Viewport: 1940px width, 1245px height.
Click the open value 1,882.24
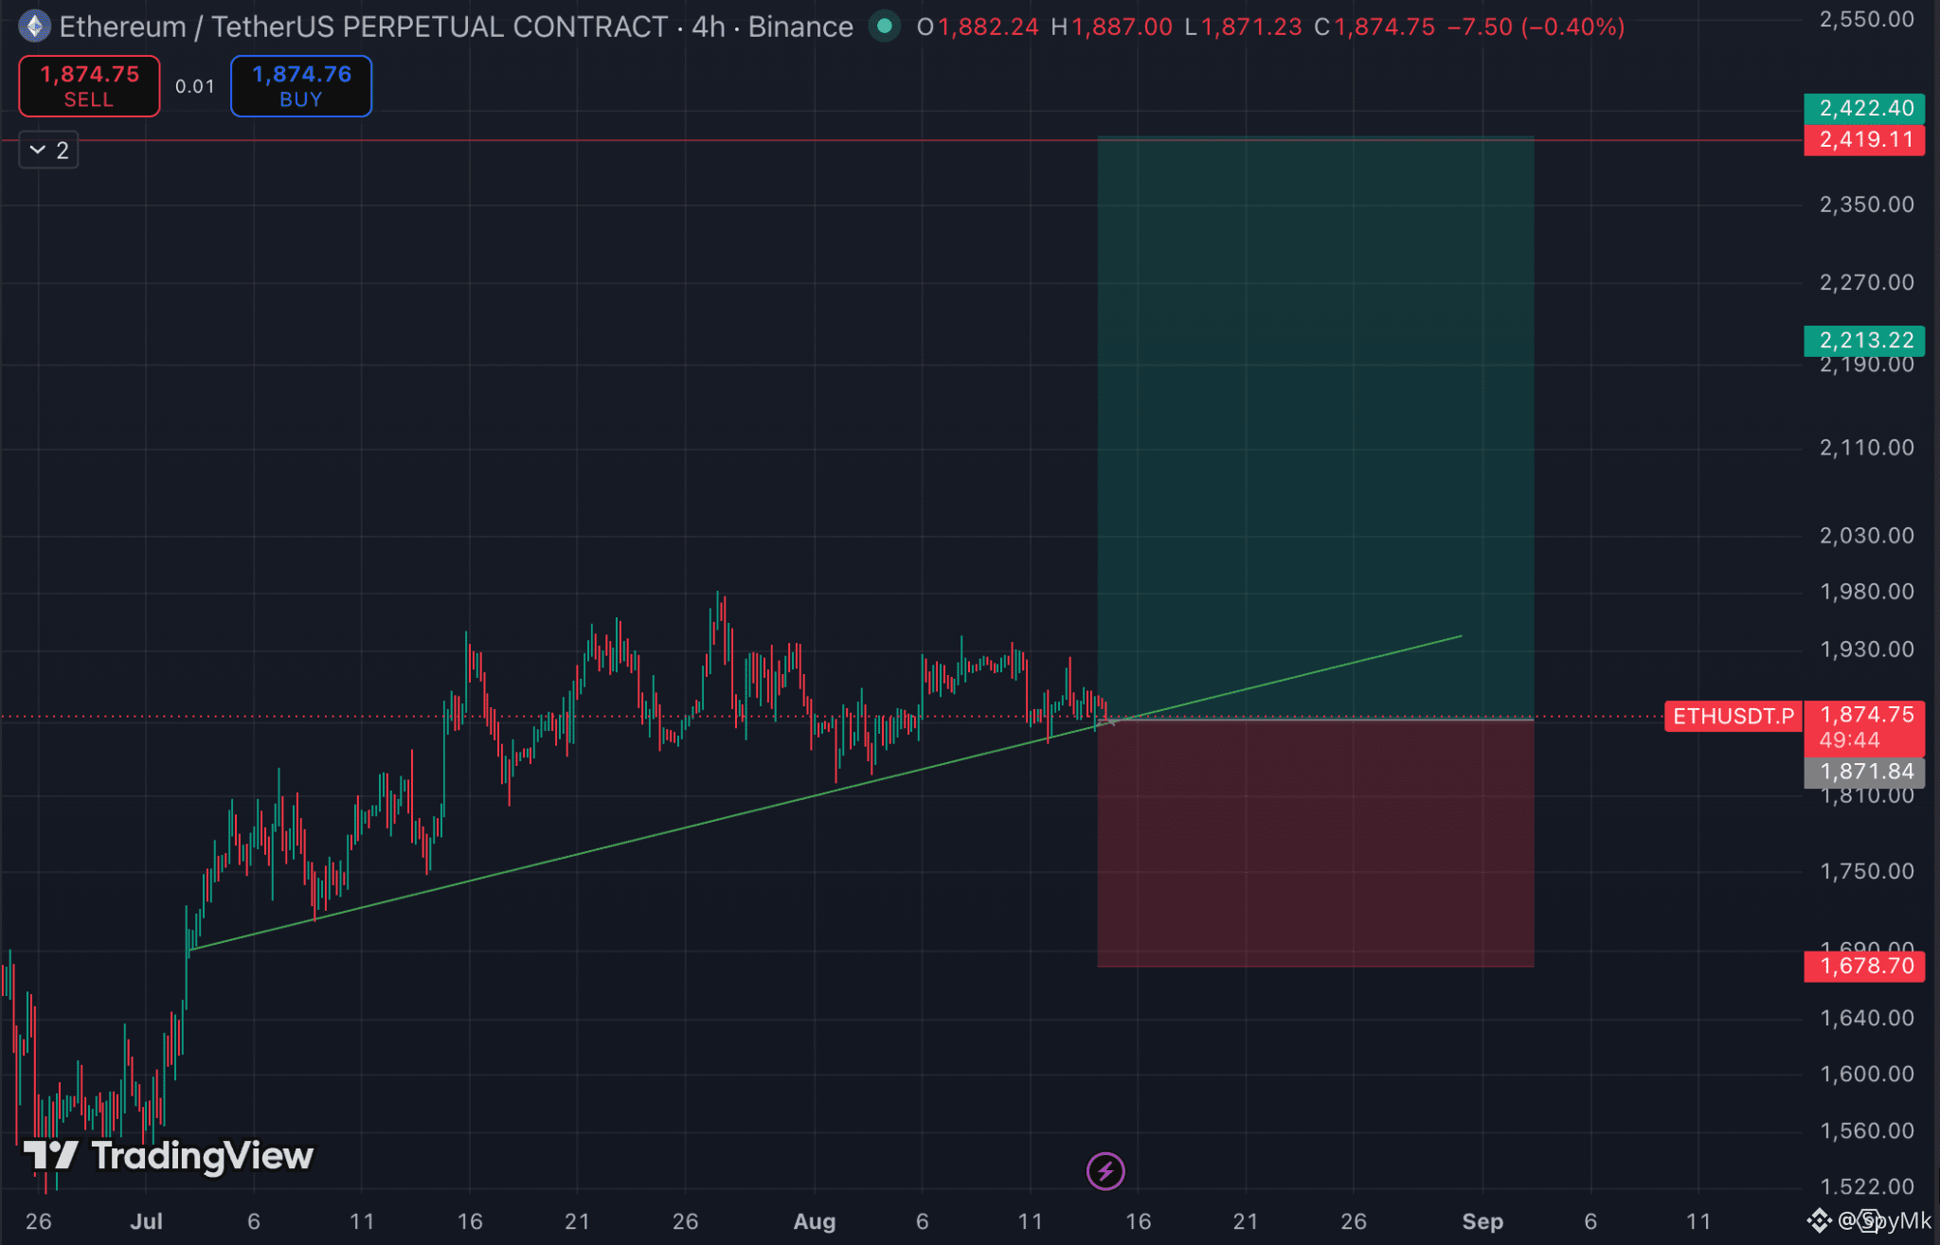(988, 27)
